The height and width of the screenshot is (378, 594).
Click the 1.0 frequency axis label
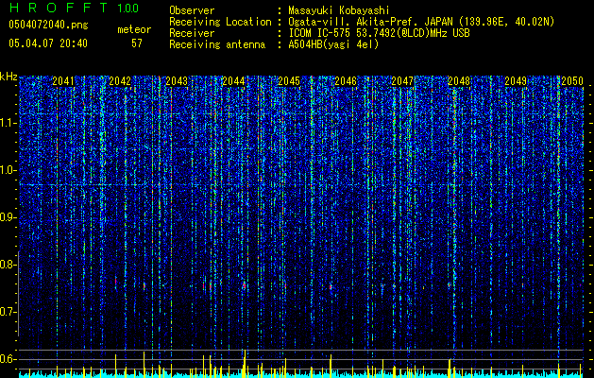(8, 170)
